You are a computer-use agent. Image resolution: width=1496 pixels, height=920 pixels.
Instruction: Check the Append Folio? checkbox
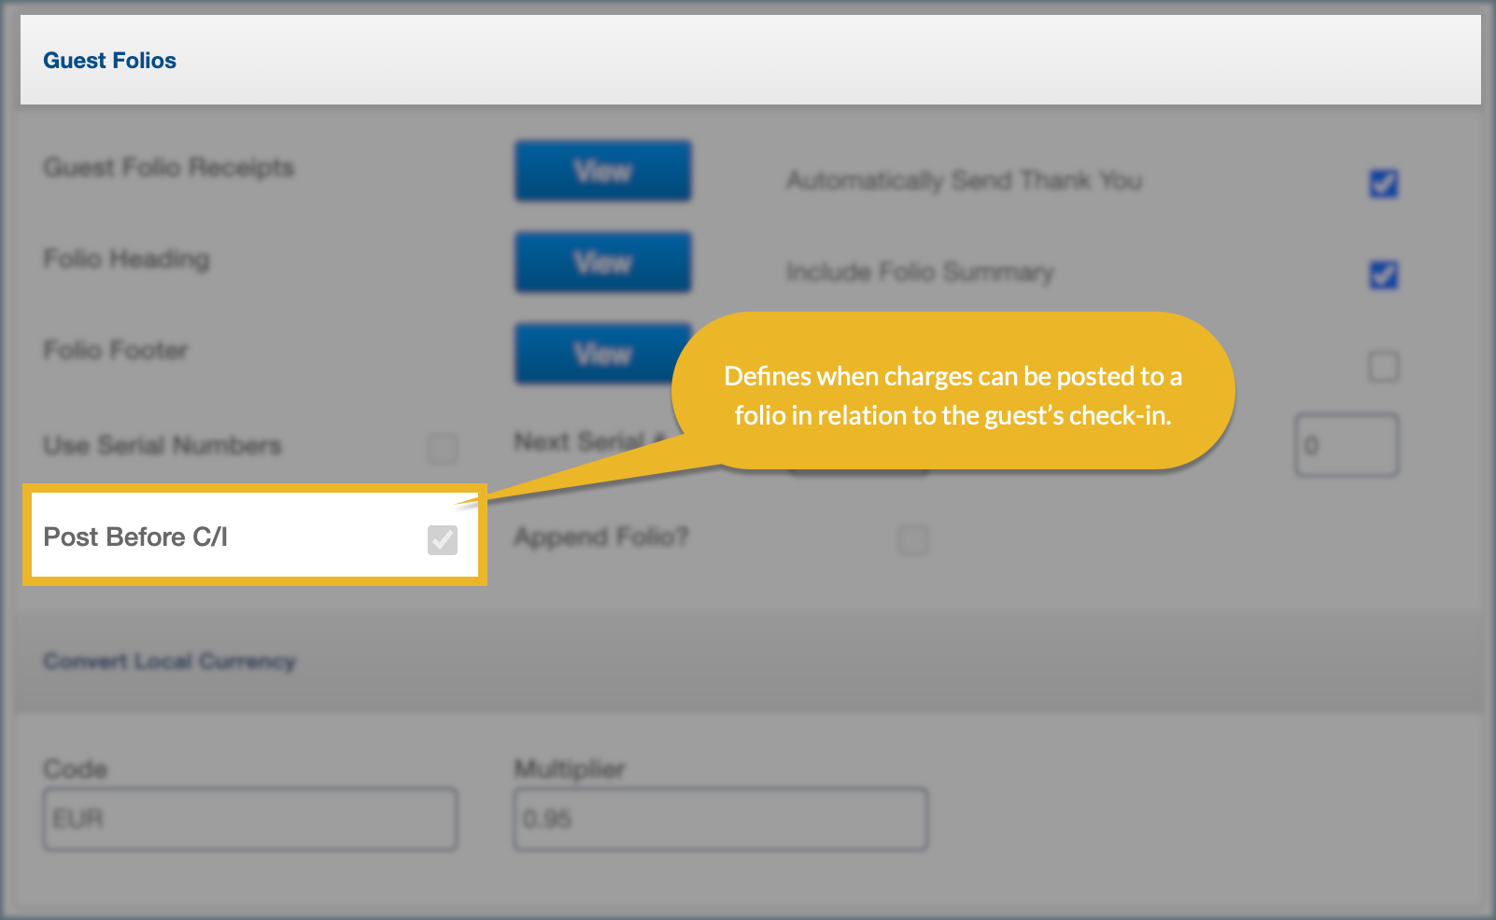click(x=912, y=539)
